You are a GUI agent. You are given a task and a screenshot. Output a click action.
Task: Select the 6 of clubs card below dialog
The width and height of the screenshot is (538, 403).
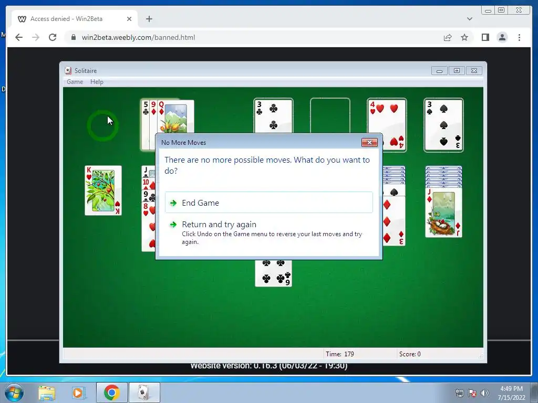point(273,273)
